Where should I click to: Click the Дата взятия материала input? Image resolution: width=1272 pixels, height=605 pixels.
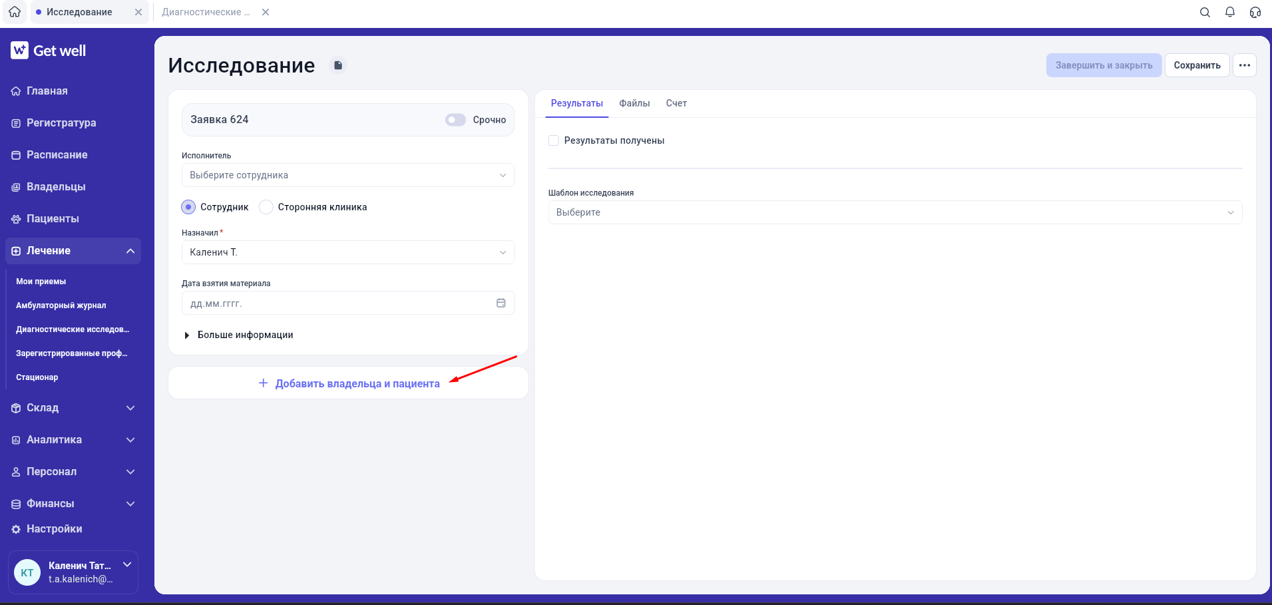[x=348, y=303]
